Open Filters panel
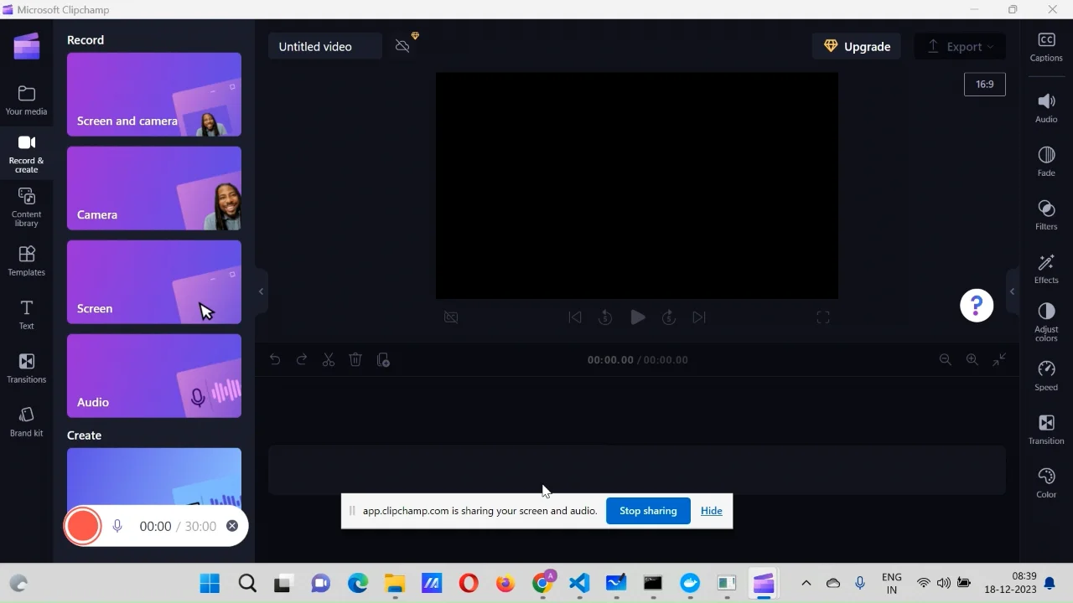This screenshot has width=1073, height=603. (x=1046, y=215)
